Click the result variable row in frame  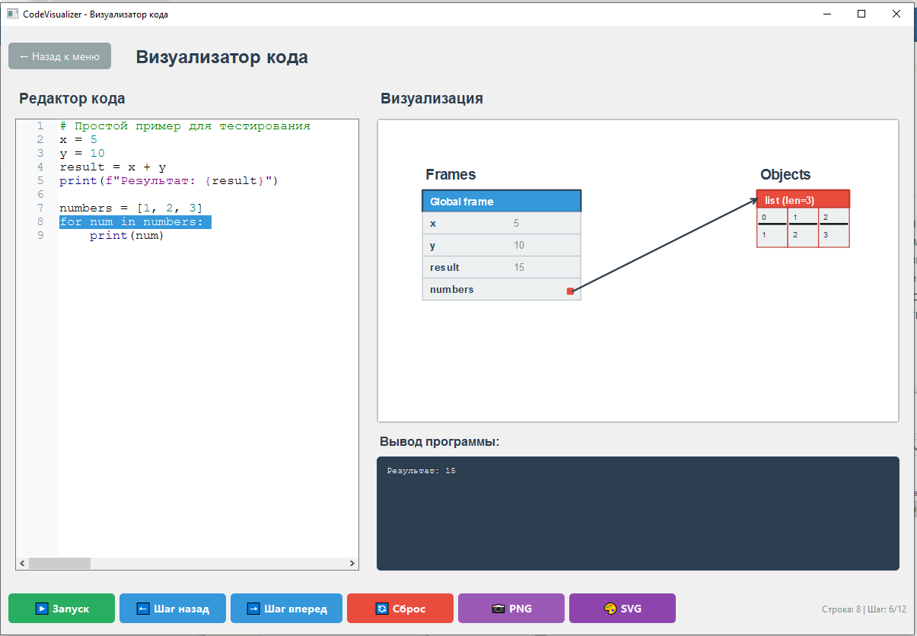click(501, 267)
